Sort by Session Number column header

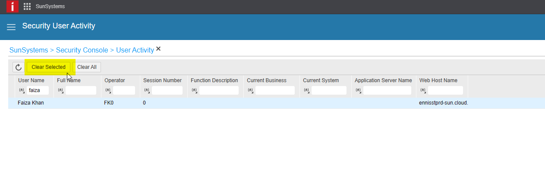(162, 80)
